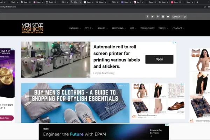Switch to the IFB browser tab
The image size is (210, 140).
coord(63,2)
